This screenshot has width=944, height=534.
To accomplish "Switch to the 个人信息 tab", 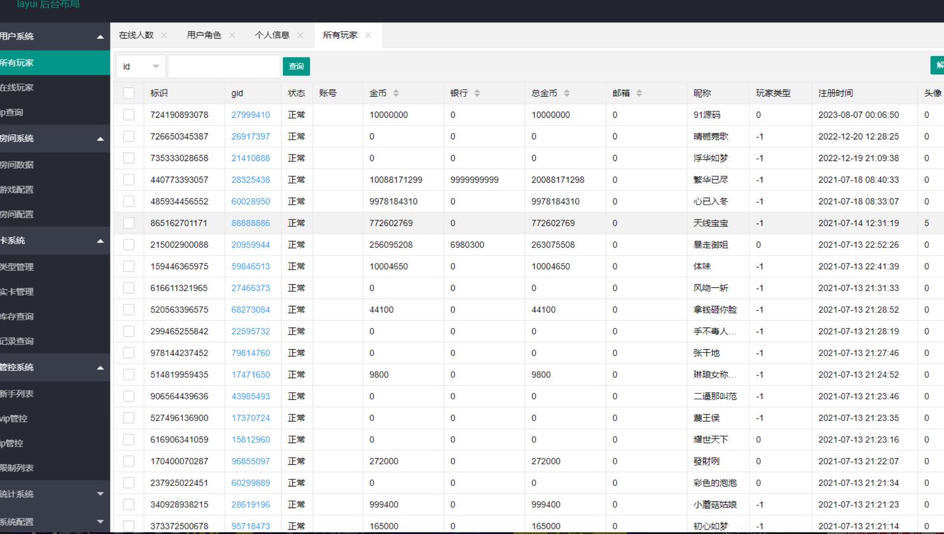I will point(272,35).
